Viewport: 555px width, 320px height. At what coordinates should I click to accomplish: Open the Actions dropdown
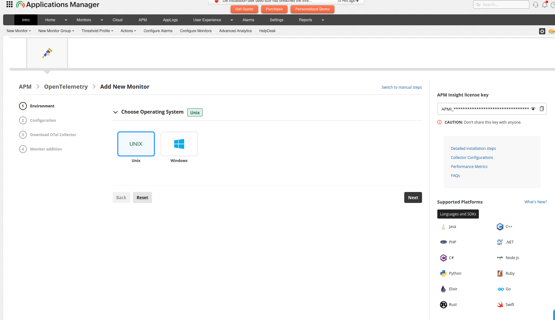pyautogui.click(x=128, y=31)
